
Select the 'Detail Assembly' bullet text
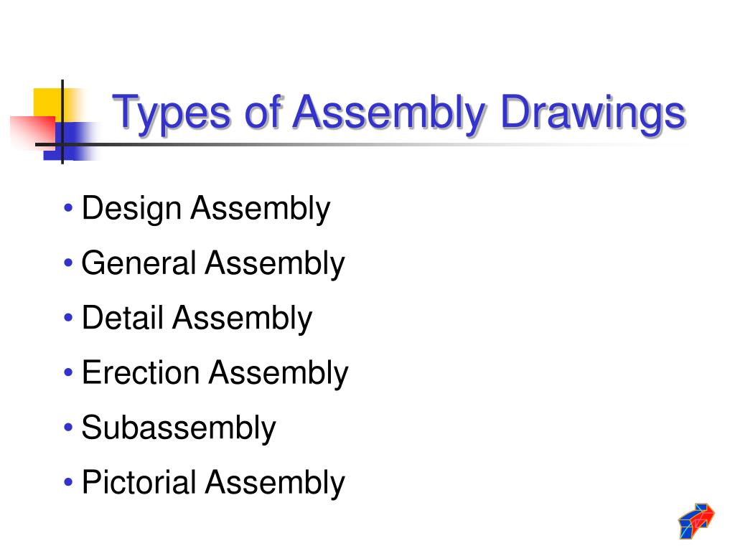tap(197, 318)
